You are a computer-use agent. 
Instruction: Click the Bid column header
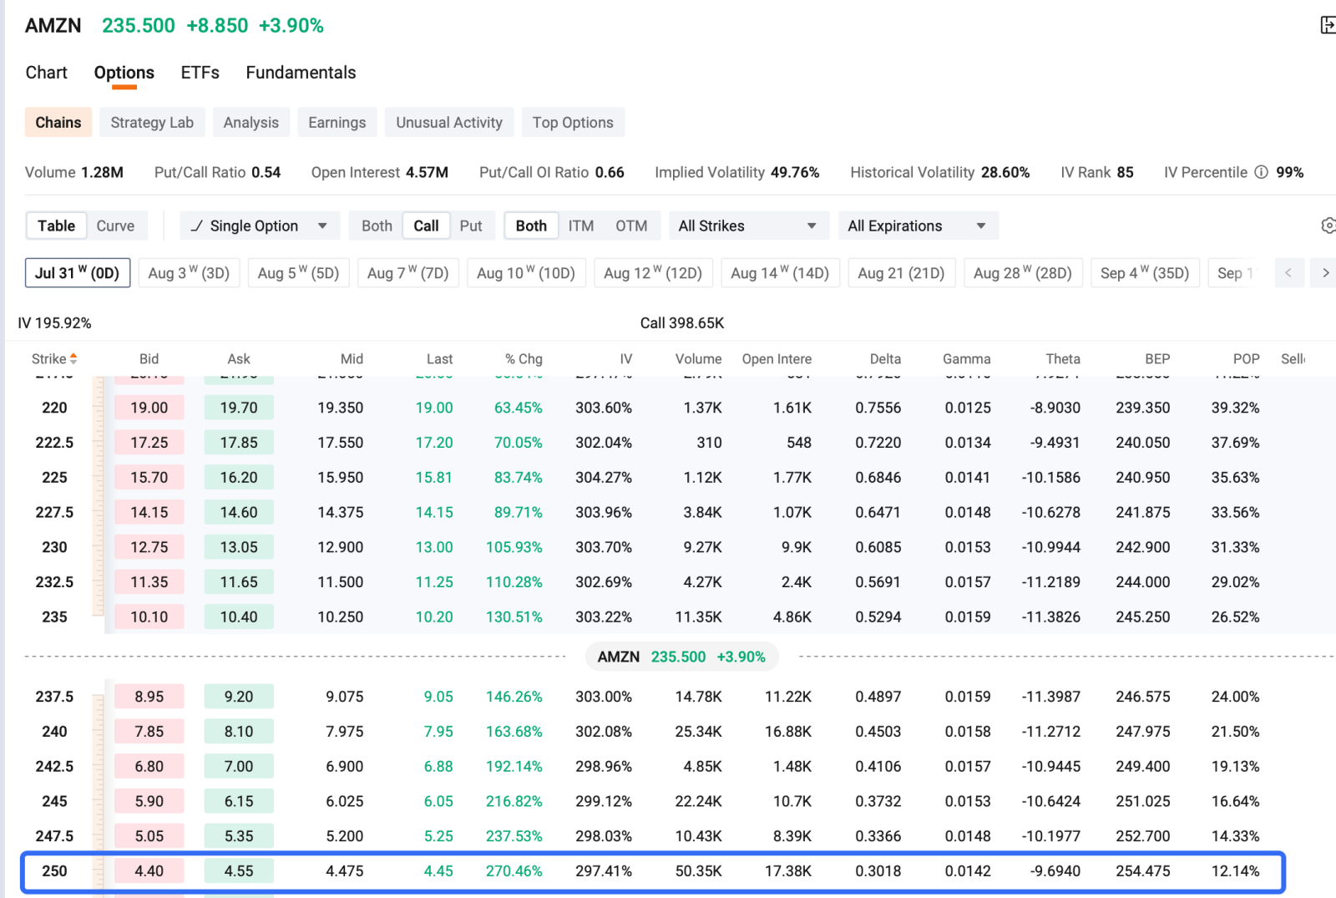pos(149,358)
